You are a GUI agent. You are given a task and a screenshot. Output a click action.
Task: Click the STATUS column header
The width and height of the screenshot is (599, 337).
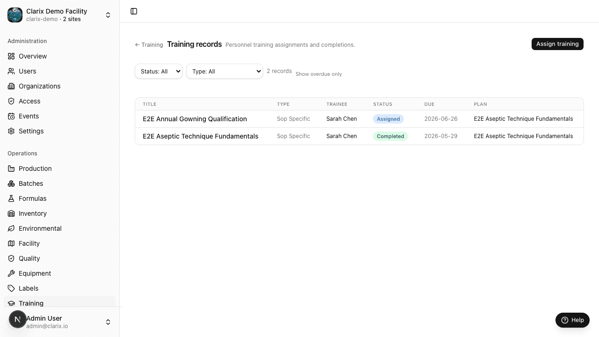point(383,104)
